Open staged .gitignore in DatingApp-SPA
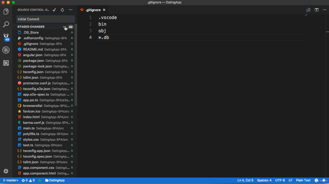The height and width of the screenshot is (184, 329). tap(45, 44)
